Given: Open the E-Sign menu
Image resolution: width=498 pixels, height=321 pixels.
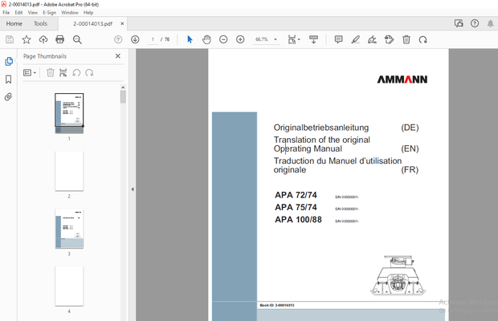Looking at the screenshot, I should tap(49, 13).
